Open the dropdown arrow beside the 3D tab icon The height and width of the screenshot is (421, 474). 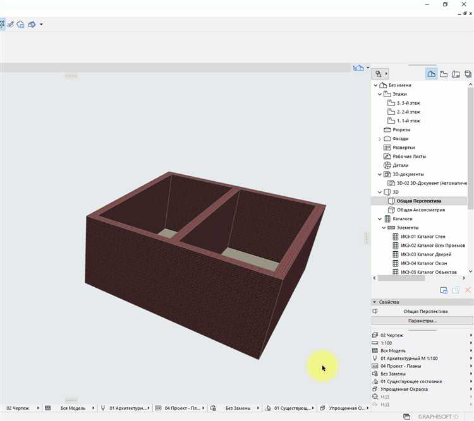coord(368,68)
